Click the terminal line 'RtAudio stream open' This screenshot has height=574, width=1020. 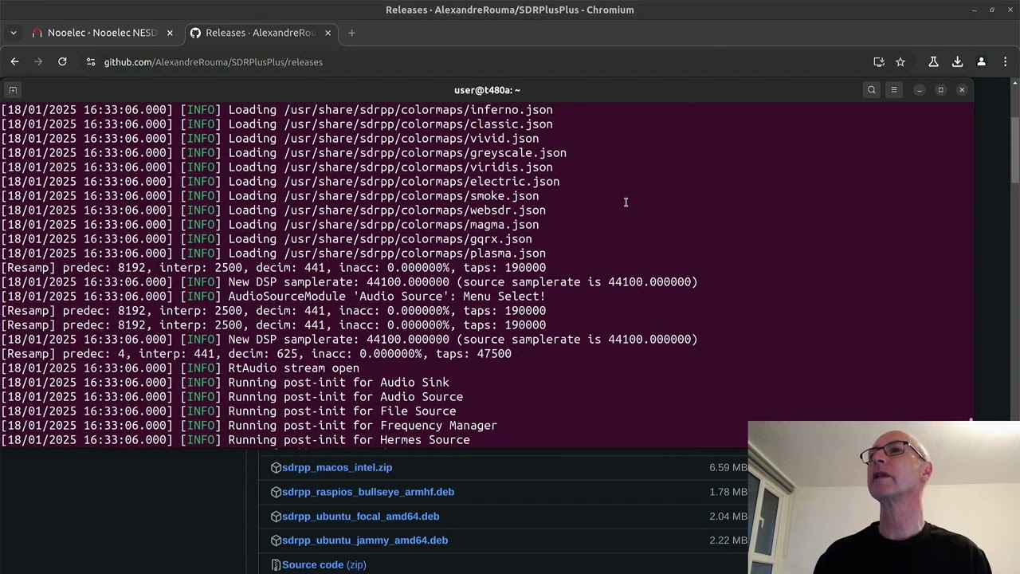[x=181, y=368]
